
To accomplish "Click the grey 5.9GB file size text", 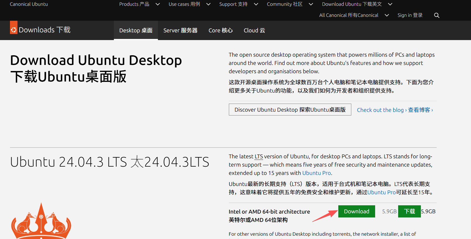I will click(x=389, y=211).
